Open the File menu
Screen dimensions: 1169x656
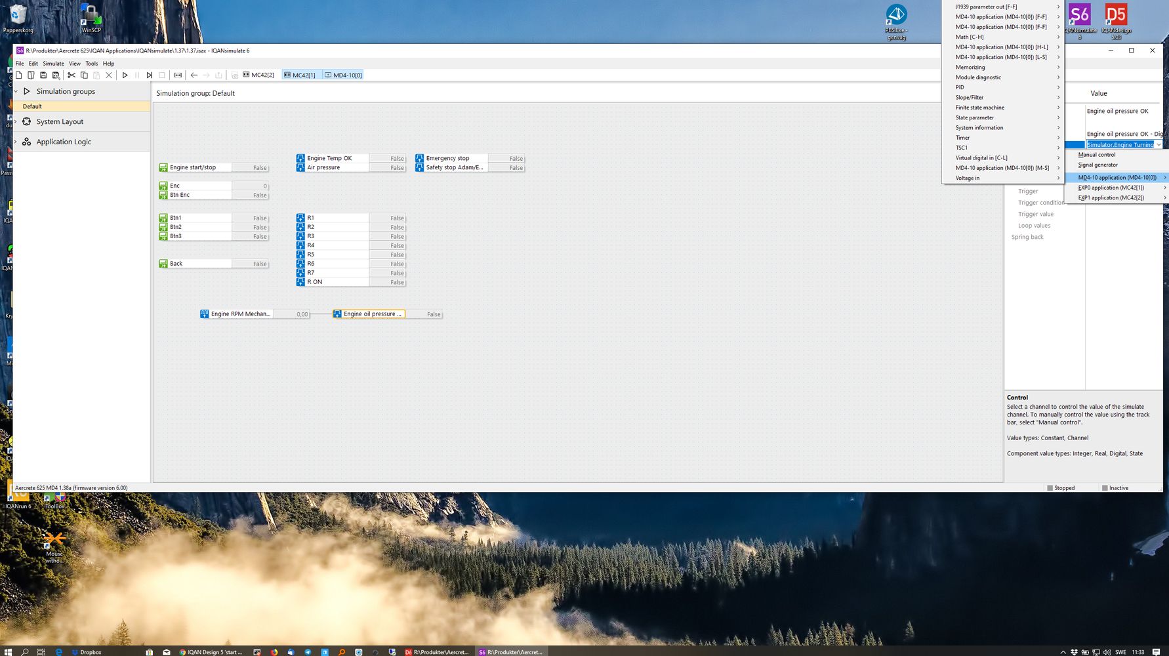tap(20, 64)
